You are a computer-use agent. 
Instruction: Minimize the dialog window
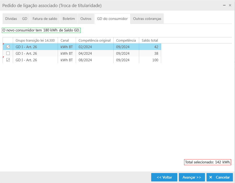tap(224, 5)
